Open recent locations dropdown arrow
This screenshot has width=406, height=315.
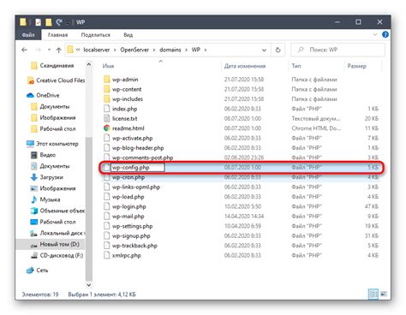[49, 50]
